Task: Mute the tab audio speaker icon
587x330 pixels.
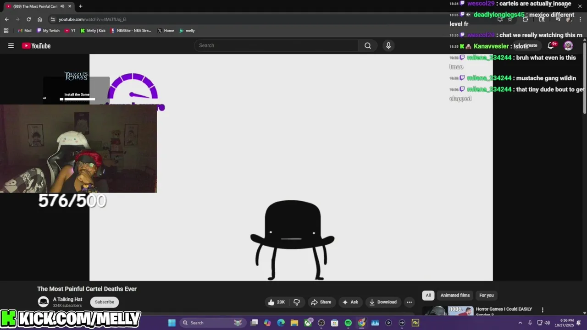Action: tap(62, 6)
